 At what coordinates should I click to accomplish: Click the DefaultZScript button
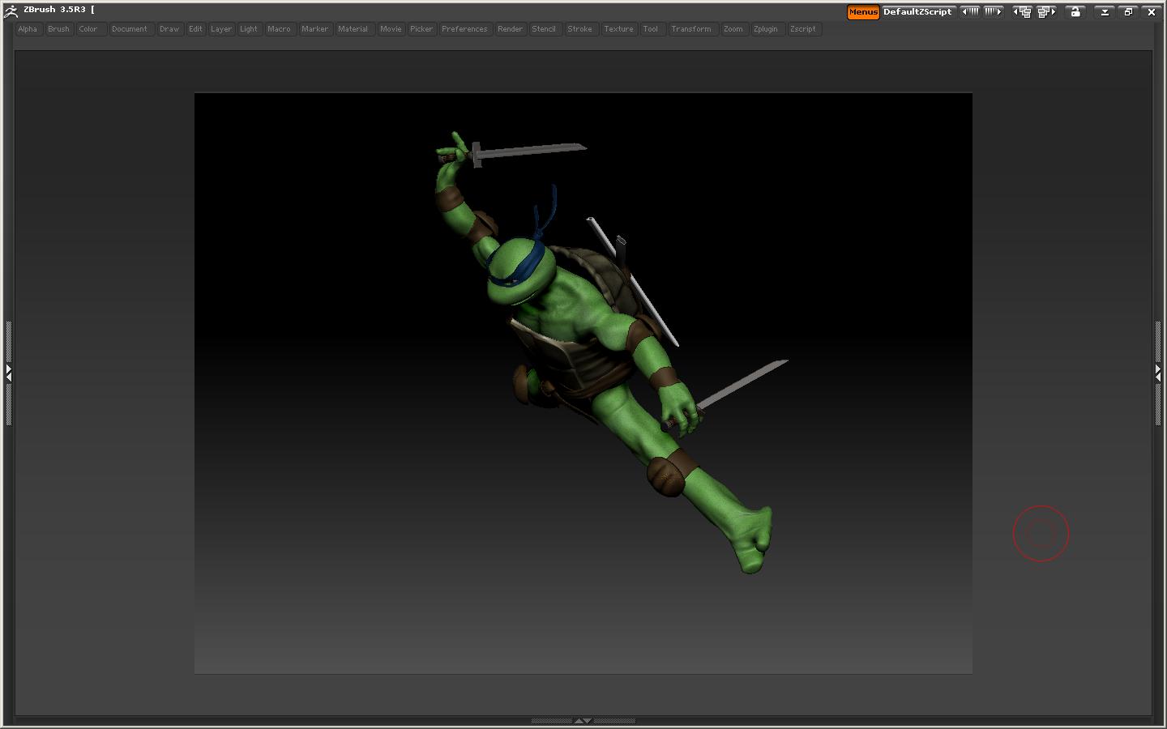click(917, 12)
